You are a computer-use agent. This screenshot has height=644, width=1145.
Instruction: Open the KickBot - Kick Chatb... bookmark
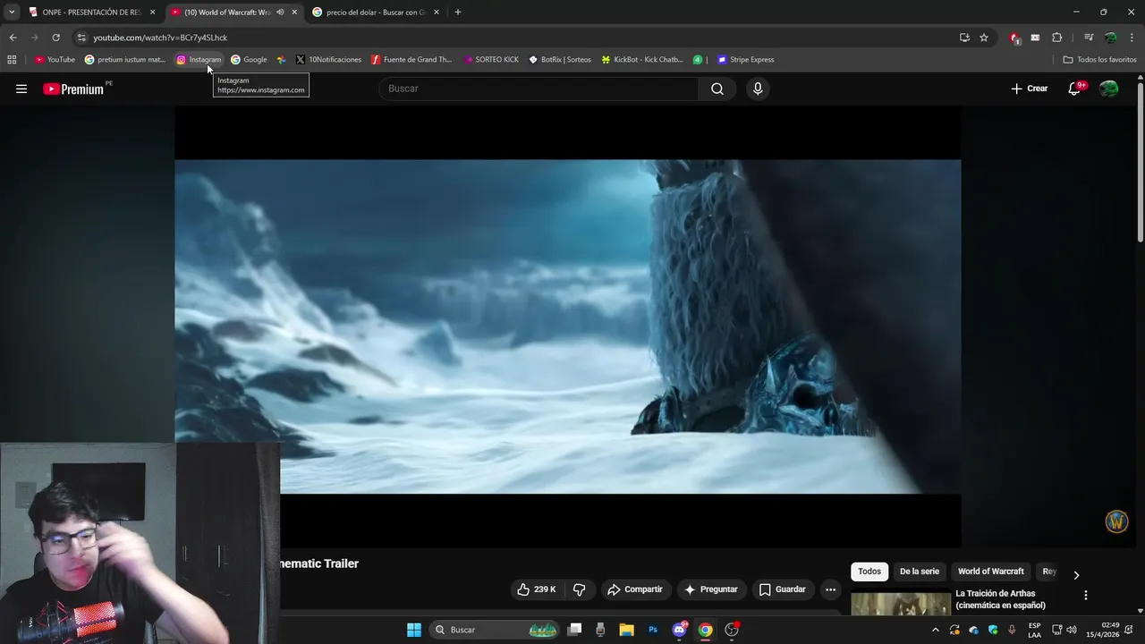coord(642,60)
